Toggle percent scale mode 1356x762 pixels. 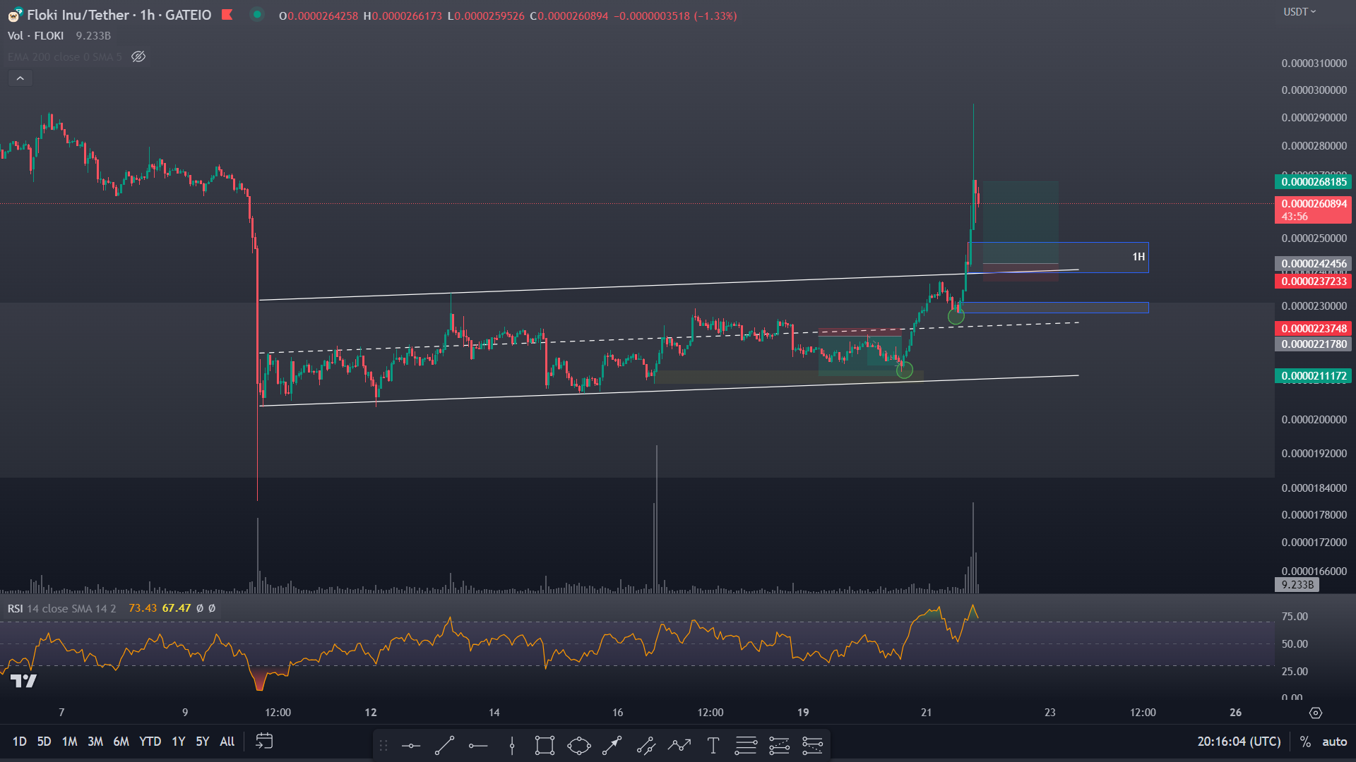[x=1305, y=742]
